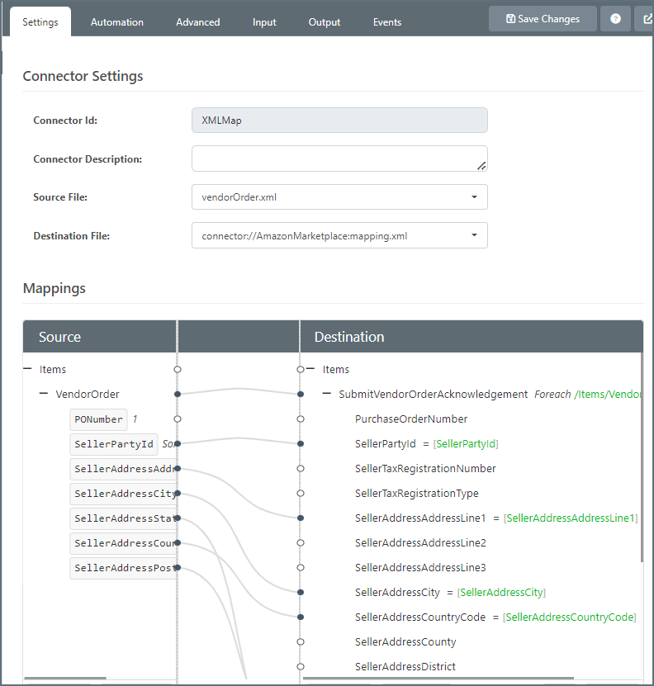Switch to the Automation tab
The width and height of the screenshot is (654, 686).
[x=116, y=22]
